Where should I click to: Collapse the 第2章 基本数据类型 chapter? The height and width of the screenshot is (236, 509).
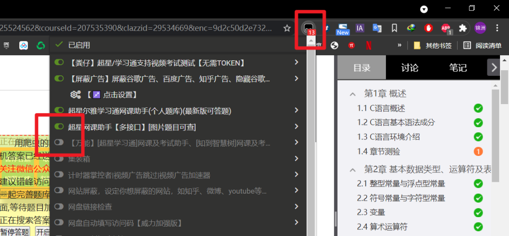point(352,170)
